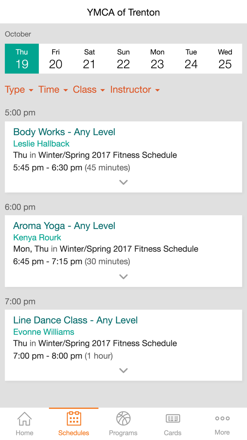The width and height of the screenshot is (247, 440).
Task: Open instructor Kenya Rourk
Action: pos(37,237)
